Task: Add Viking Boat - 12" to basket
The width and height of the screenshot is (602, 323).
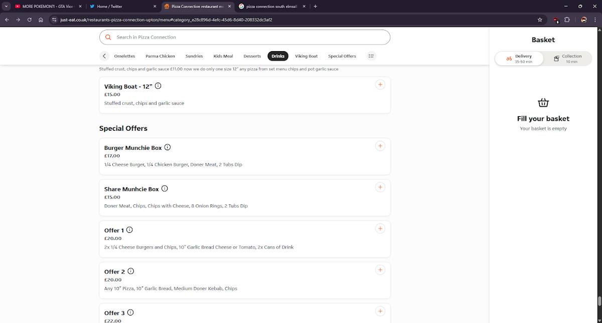Action: point(380,85)
